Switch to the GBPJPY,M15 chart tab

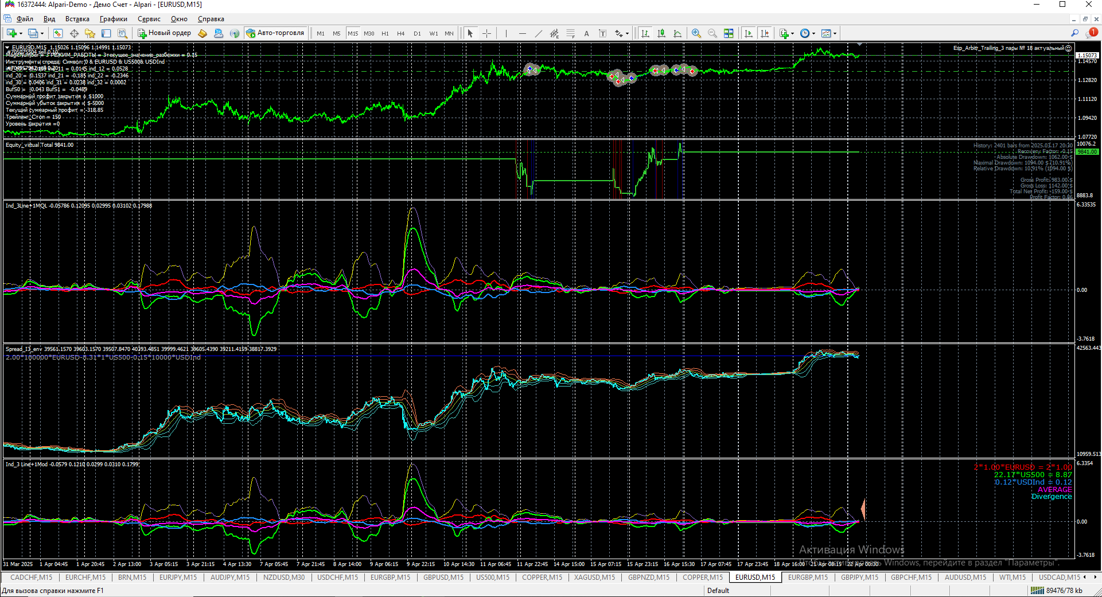click(859, 578)
